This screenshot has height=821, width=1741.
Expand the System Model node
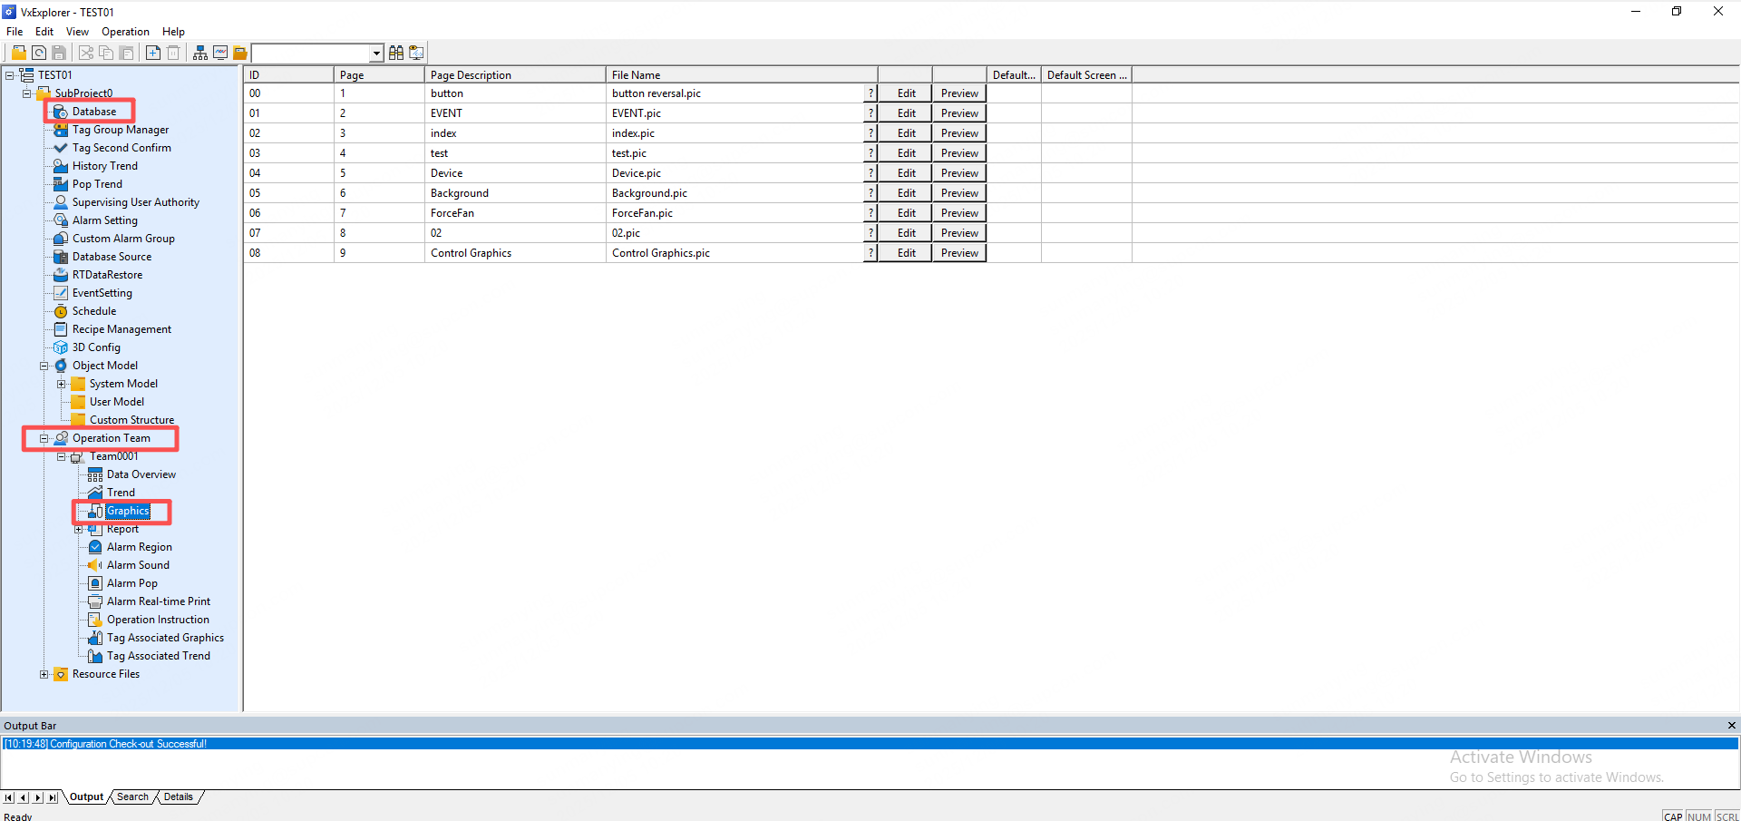(62, 384)
